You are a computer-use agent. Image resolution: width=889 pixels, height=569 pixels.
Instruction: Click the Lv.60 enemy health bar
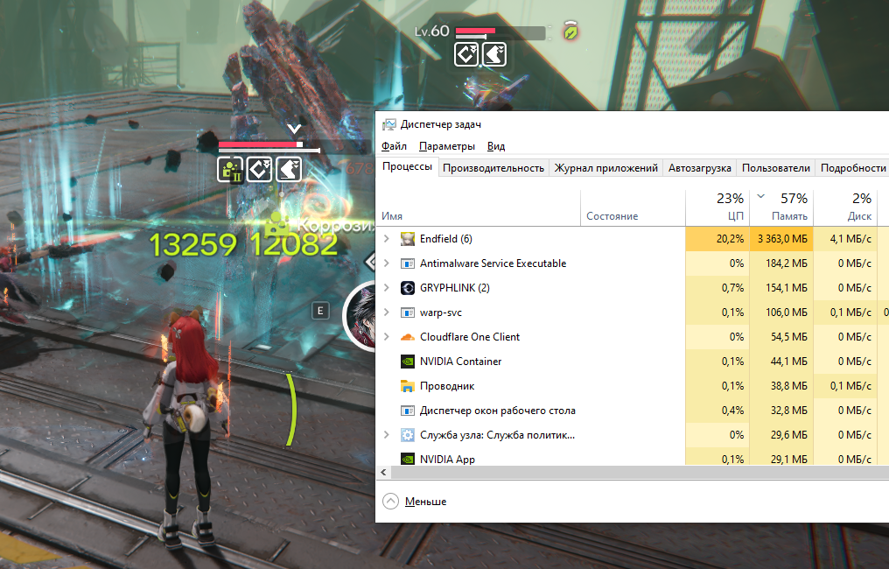coord(500,33)
